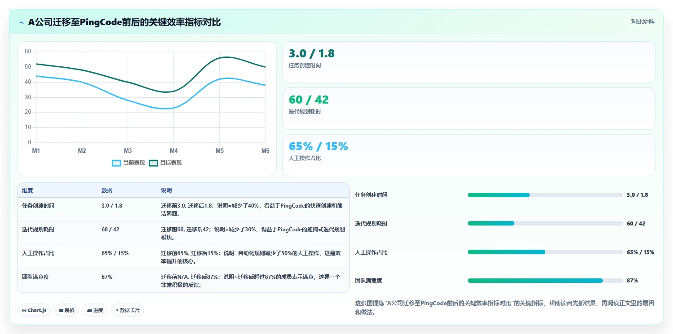Image resolution: width=673 pixels, height=334 pixels.
Task: Click the 团队满意度 label beside its progress bar
Action: 368,281
